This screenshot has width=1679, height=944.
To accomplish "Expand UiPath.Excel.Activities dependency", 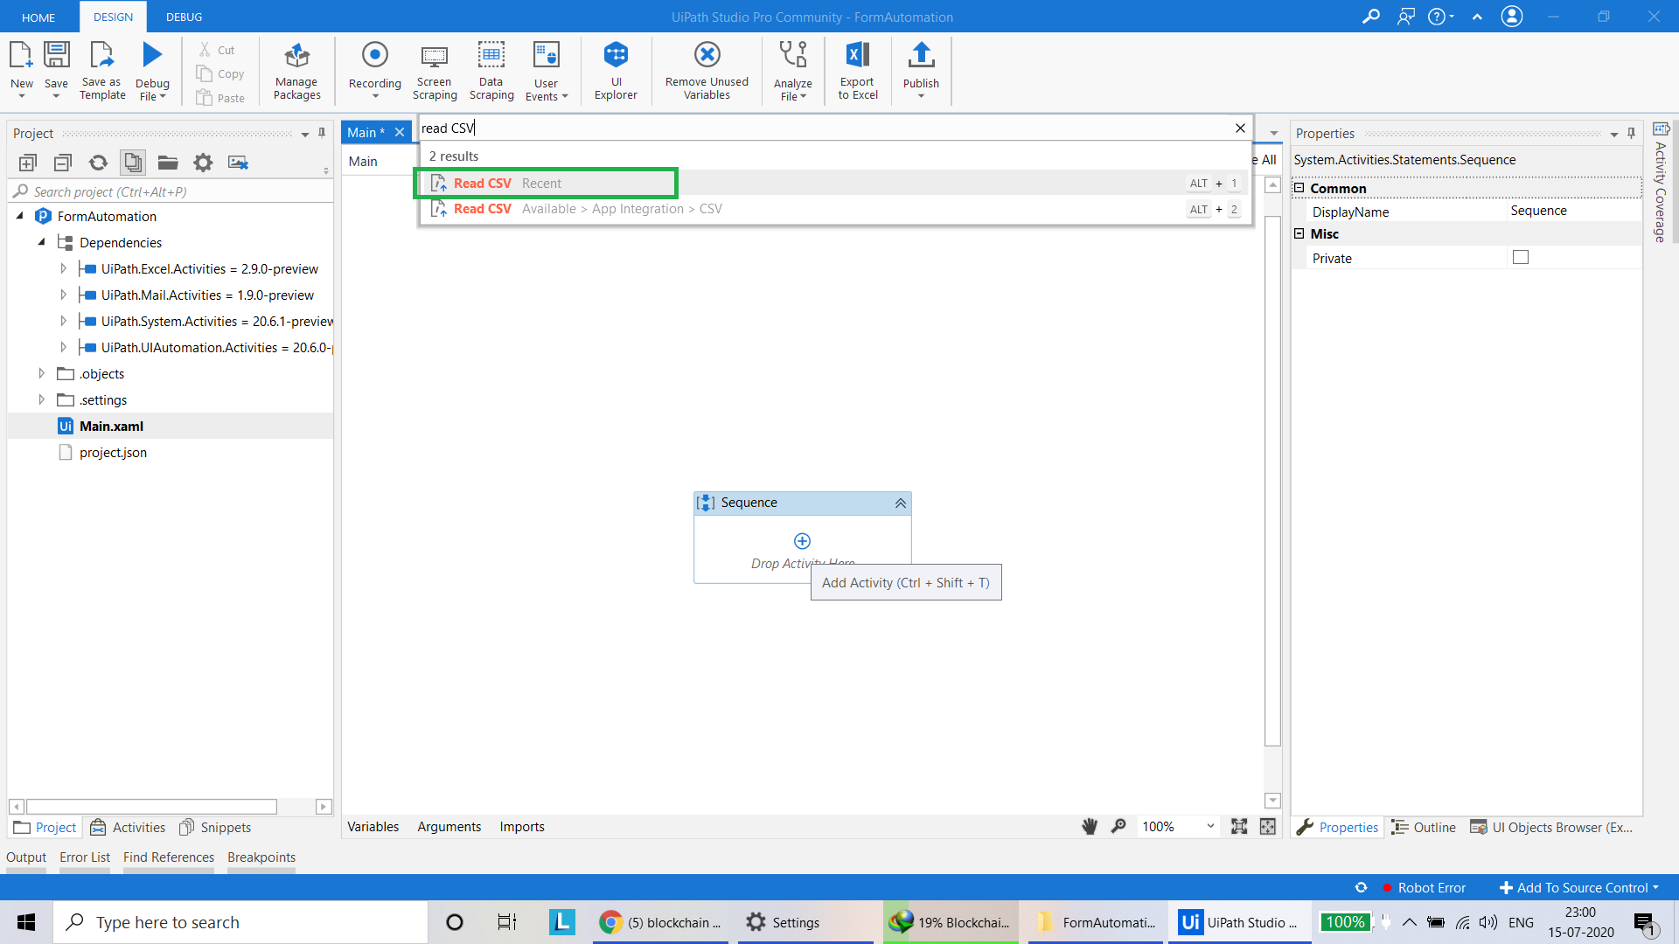I will coord(63,268).
